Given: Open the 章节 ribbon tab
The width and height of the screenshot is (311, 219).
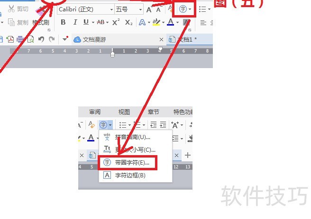Looking at the screenshot, I should (x=153, y=112).
